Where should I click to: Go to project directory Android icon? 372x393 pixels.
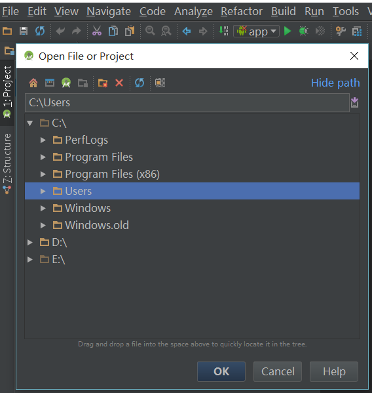[66, 83]
